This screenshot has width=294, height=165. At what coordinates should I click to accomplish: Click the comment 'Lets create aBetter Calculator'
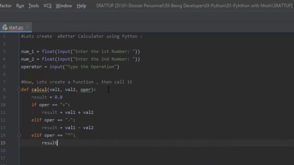click(82, 36)
